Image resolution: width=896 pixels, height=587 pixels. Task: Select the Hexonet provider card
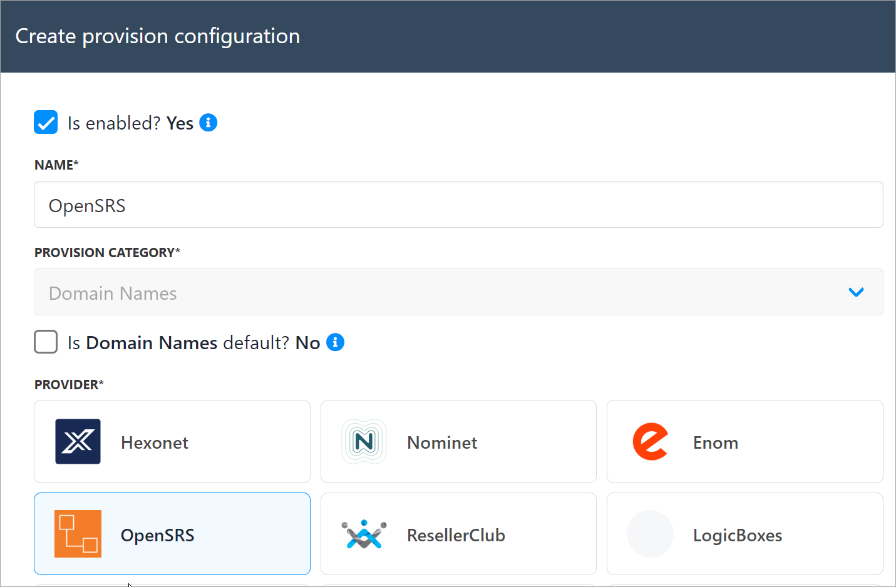tap(172, 442)
